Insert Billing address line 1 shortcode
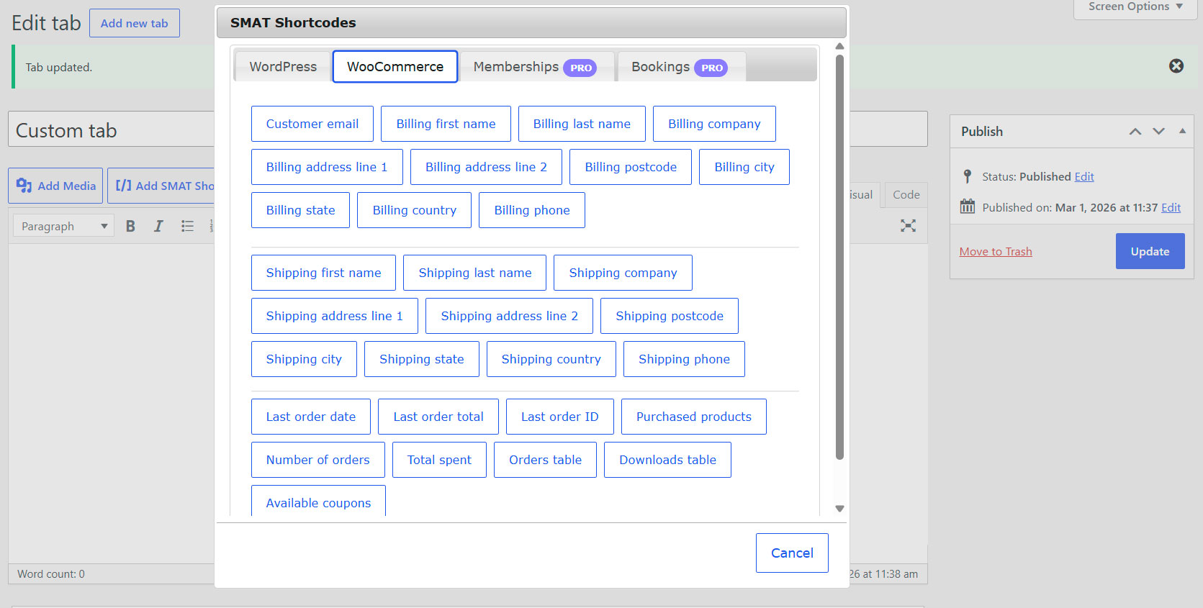 pos(327,167)
